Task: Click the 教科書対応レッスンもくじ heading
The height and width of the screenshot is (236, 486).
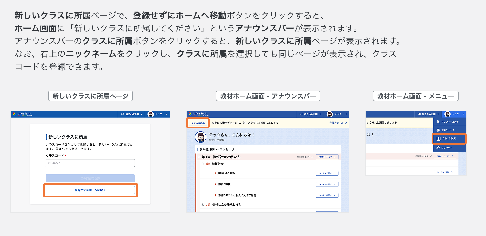Action: coord(217,149)
